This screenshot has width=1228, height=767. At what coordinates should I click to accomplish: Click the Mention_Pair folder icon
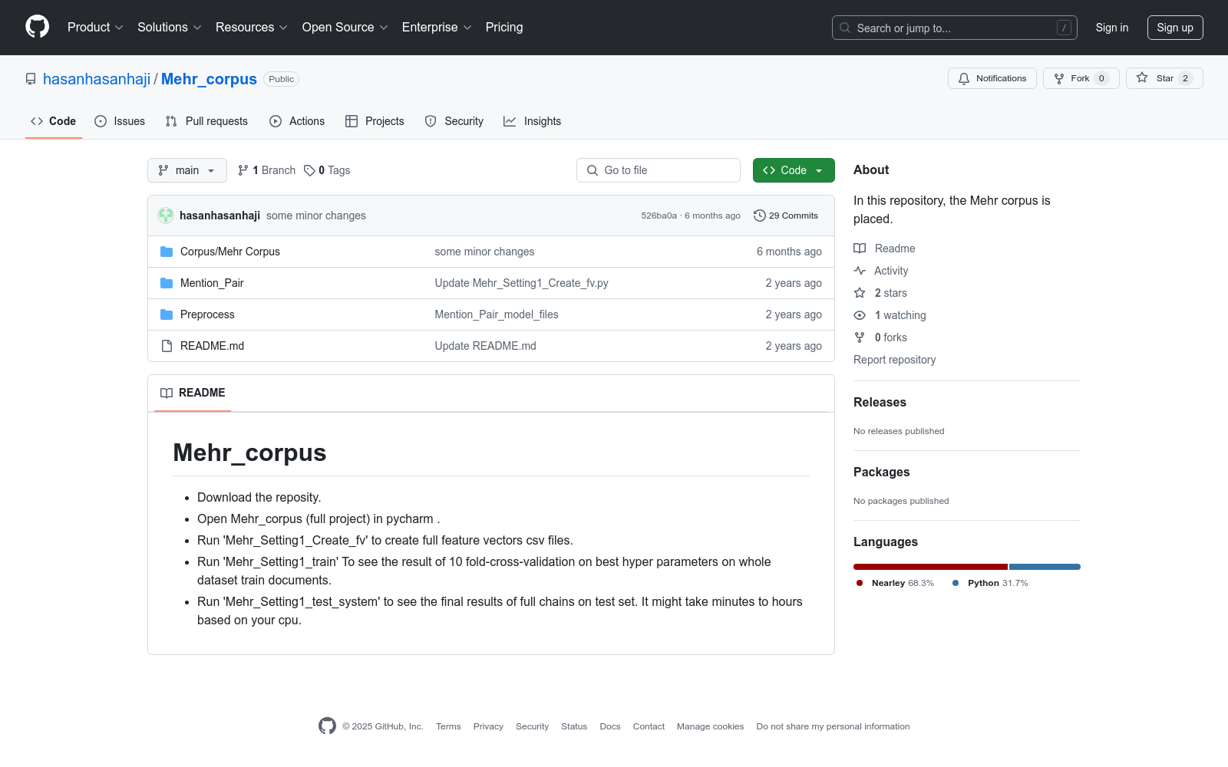pyautogui.click(x=167, y=283)
